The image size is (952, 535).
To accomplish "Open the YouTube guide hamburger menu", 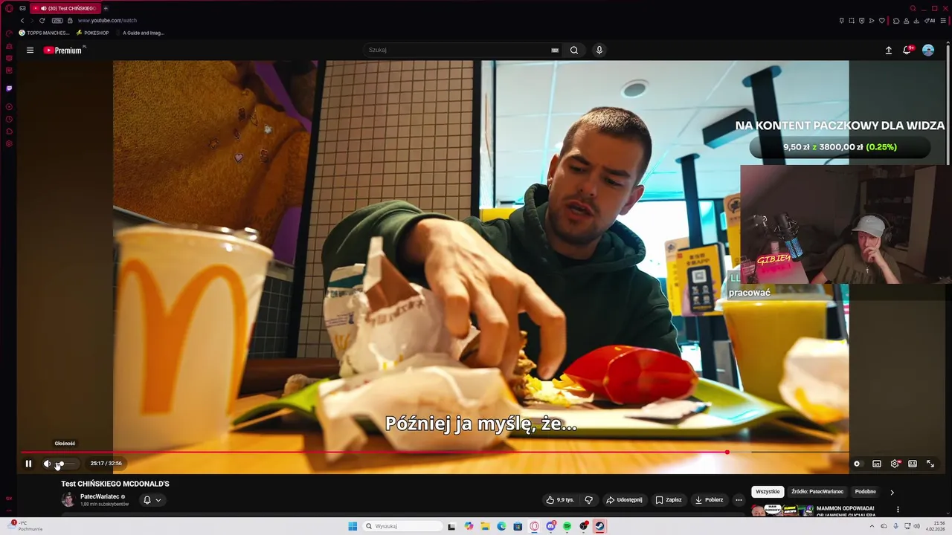I will pyautogui.click(x=30, y=51).
